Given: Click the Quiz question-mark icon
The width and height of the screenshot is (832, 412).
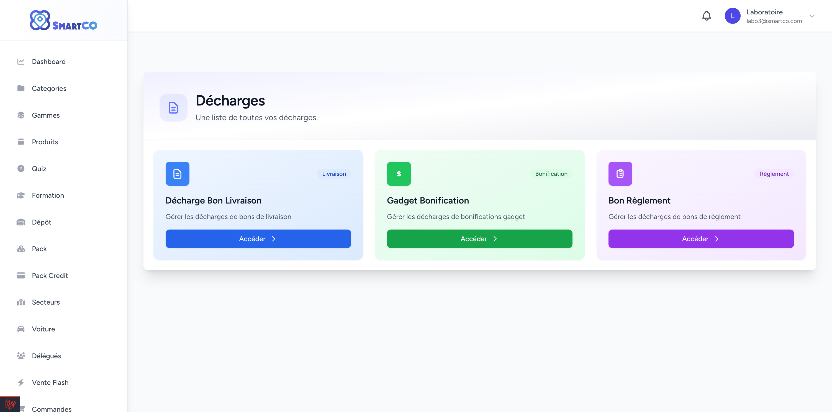Looking at the screenshot, I should (x=21, y=169).
